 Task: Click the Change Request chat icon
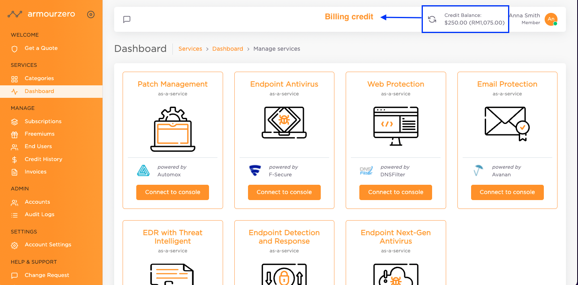point(14,276)
